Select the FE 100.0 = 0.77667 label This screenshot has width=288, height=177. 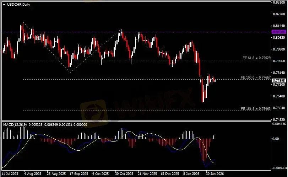(x=256, y=77)
